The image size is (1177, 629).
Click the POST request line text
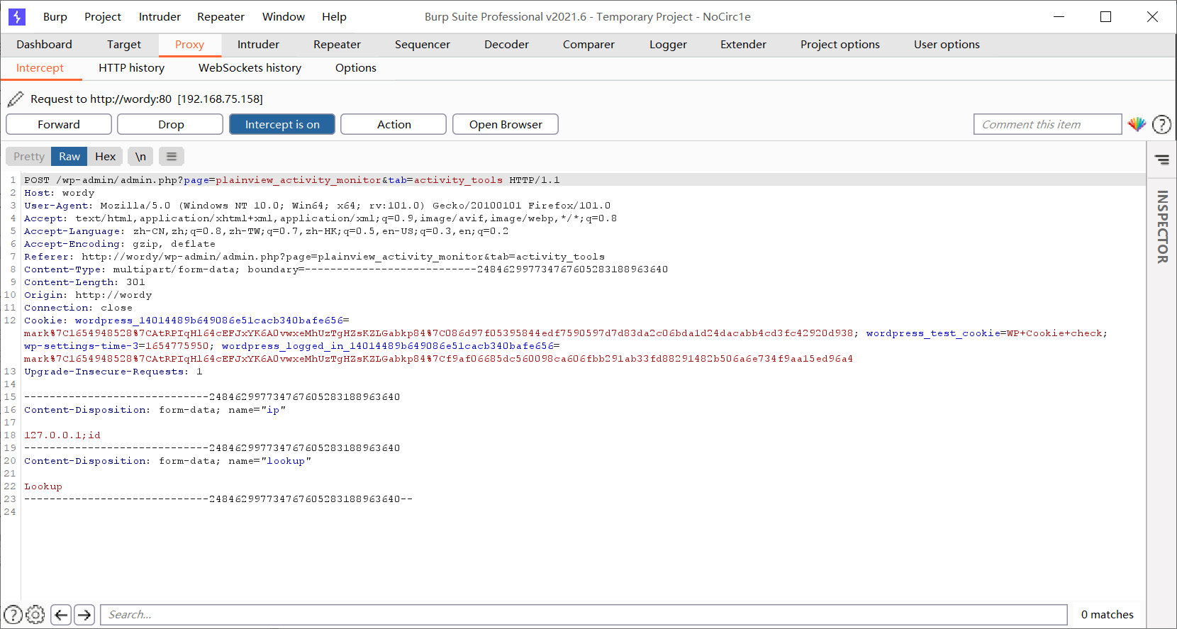click(x=292, y=180)
